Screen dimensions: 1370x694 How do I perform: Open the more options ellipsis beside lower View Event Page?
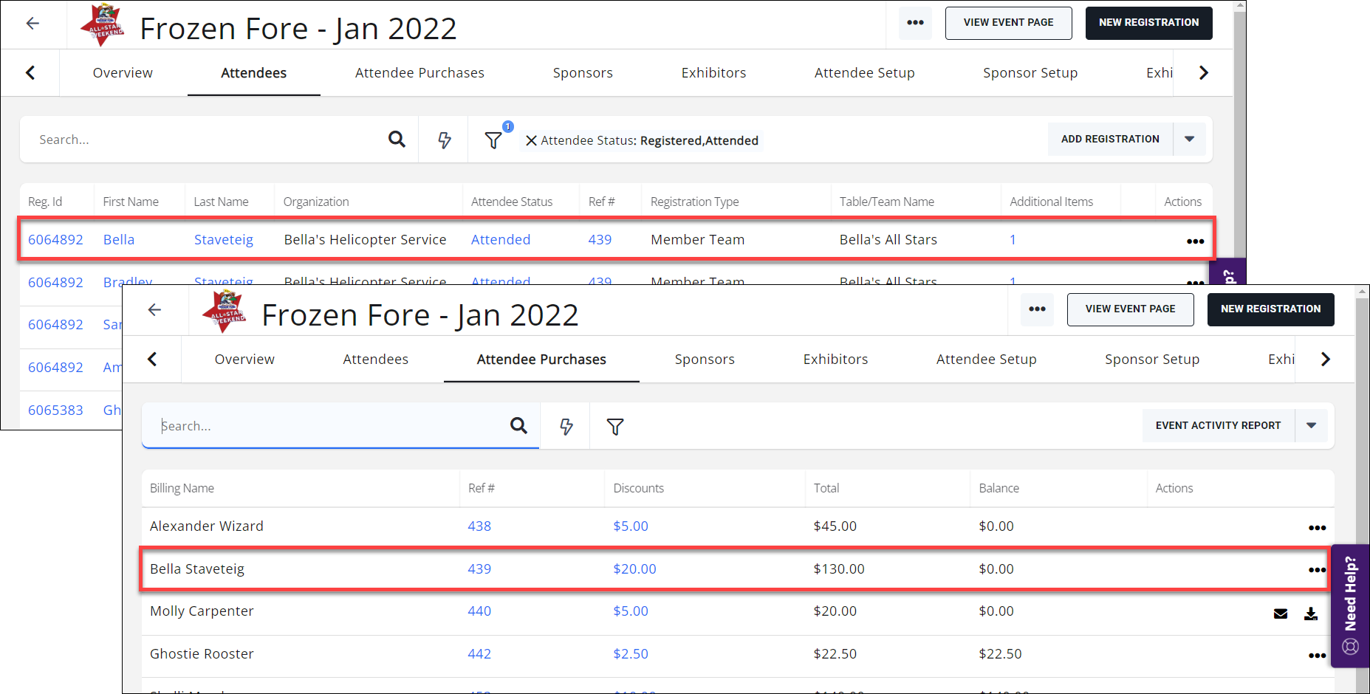pyautogui.click(x=1037, y=309)
